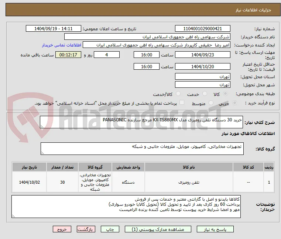Click the row number 1 cell
Image resolution: width=281 pixels, height=239 pixels.
(x=269, y=182)
